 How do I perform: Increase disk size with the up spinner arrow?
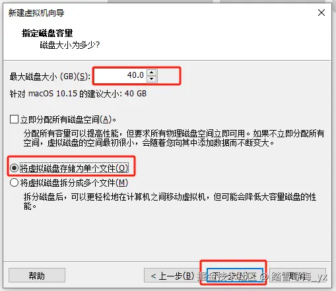pos(151,73)
